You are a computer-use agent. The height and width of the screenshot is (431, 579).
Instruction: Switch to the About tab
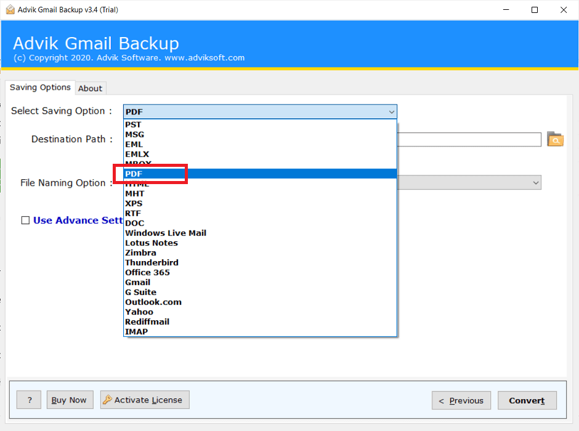click(90, 88)
